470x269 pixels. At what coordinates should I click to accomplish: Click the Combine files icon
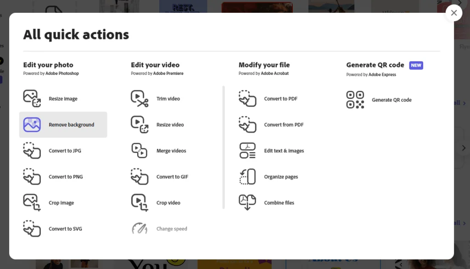(x=247, y=202)
